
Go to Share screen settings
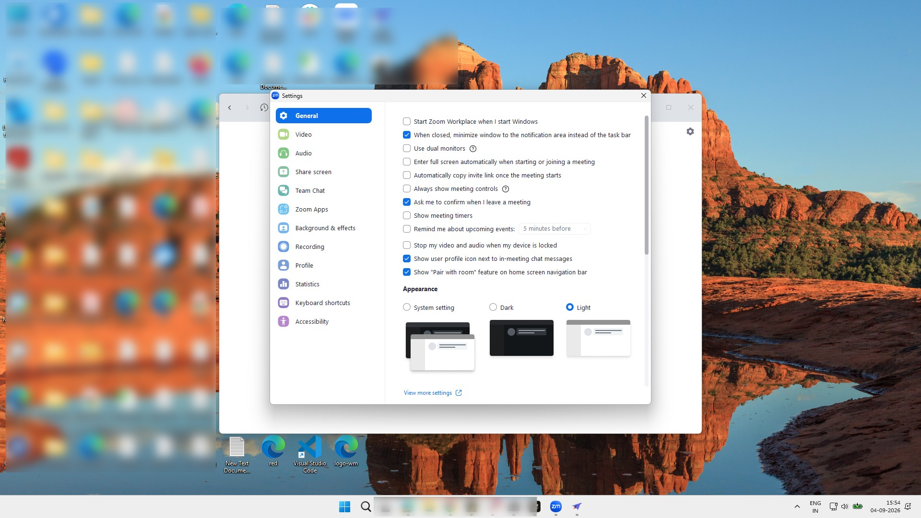(x=324, y=172)
